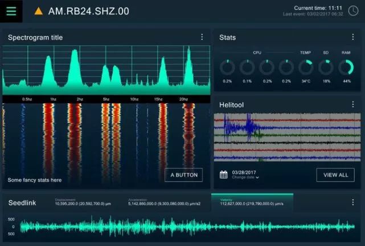Click the Seedlink panel heading
This screenshot has height=246, width=365.
click(22, 203)
